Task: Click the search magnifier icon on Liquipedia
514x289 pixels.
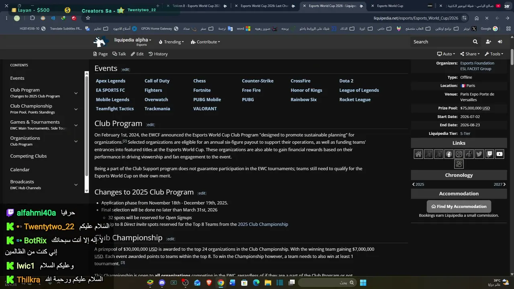Action: click(475, 42)
